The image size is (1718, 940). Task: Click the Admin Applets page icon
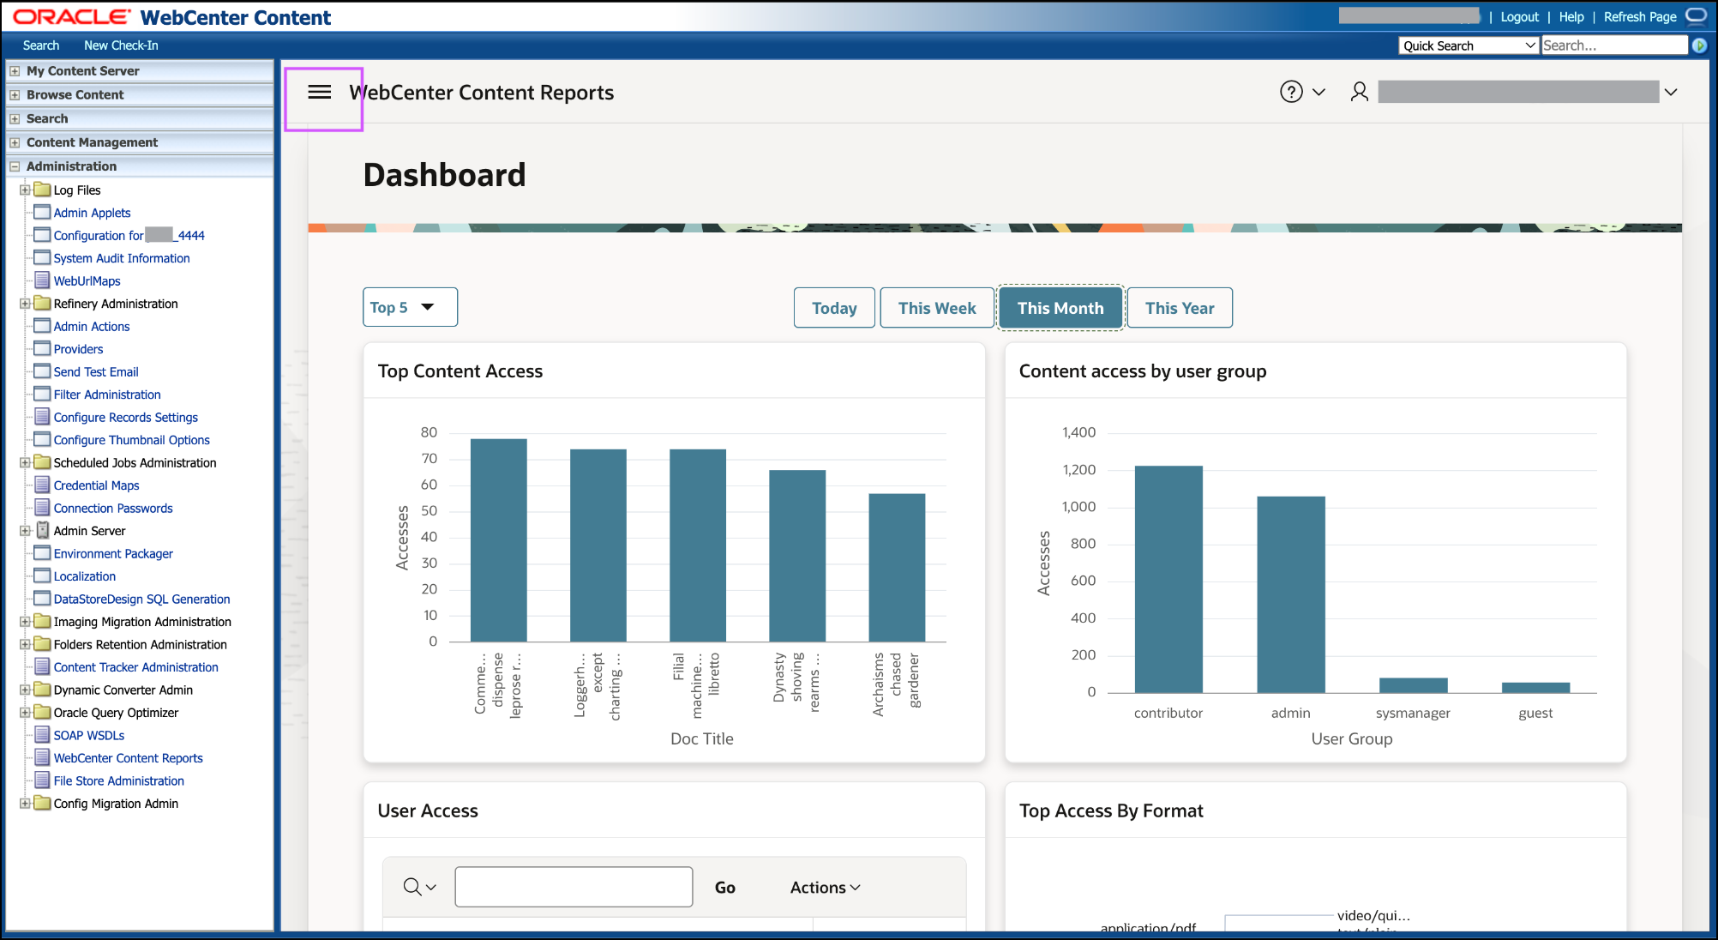pos(42,212)
